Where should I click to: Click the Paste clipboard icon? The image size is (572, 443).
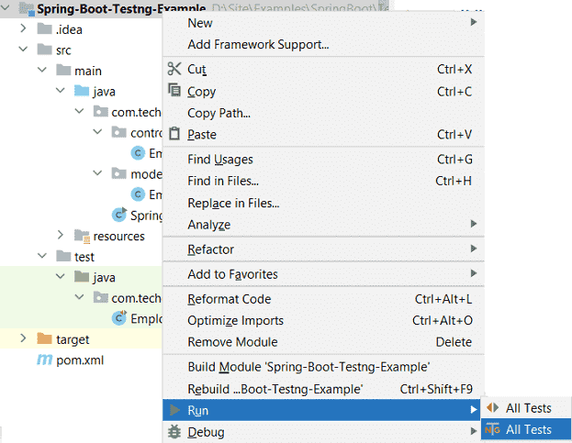tap(174, 133)
